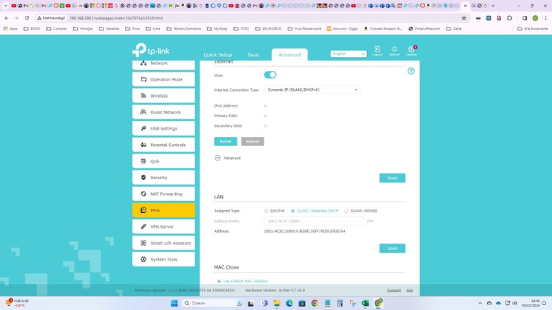Viewport: 552px width, 310px height.
Task: Open the QoS menu item
Action: pos(164,161)
